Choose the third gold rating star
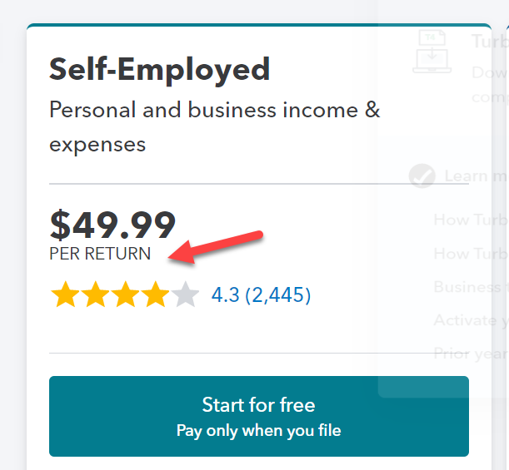The image size is (509, 470). tap(125, 294)
